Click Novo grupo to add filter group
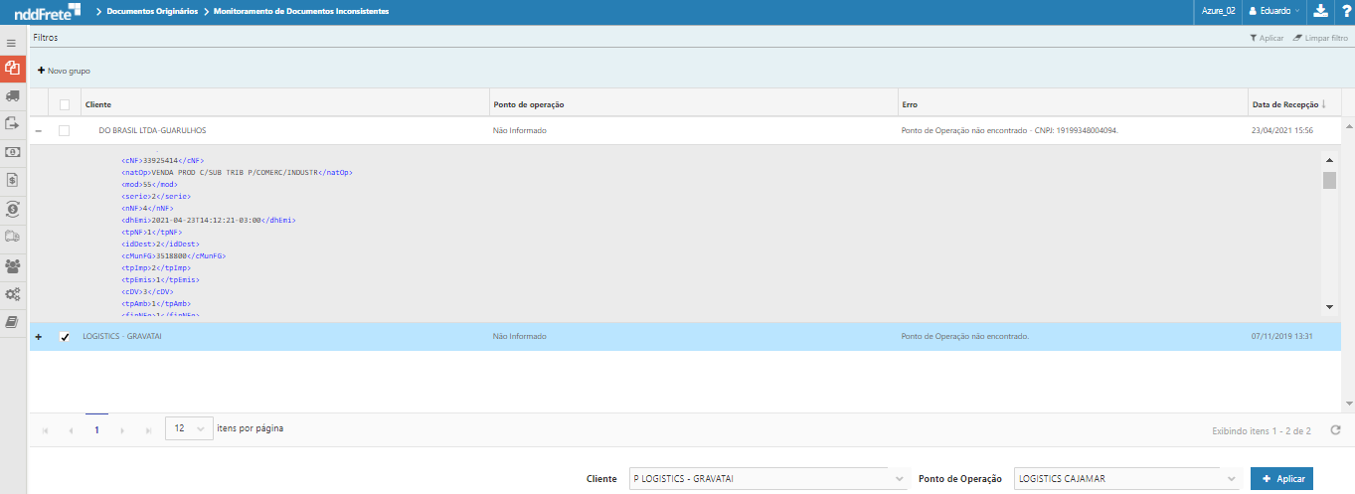This screenshot has height=494, width=1355. click(x=64, y=71)
